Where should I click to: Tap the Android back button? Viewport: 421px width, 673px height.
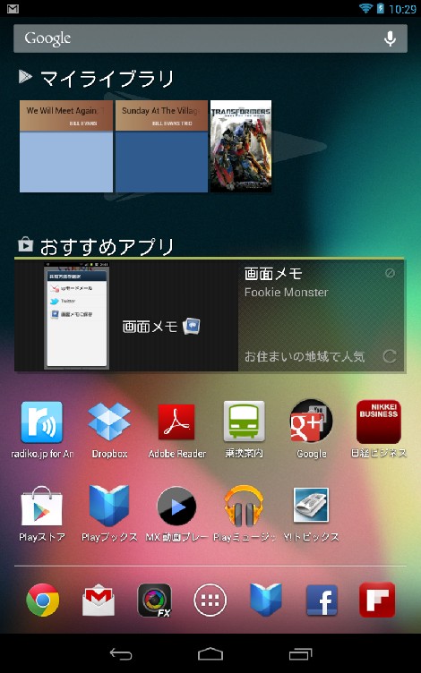point(121,654)
